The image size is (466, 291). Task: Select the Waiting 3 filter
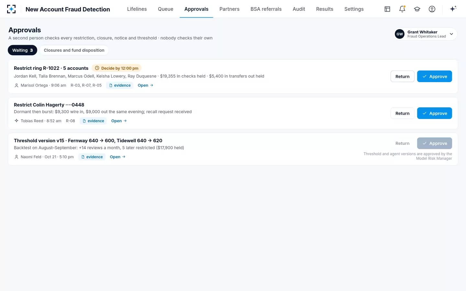coord(23,50)
